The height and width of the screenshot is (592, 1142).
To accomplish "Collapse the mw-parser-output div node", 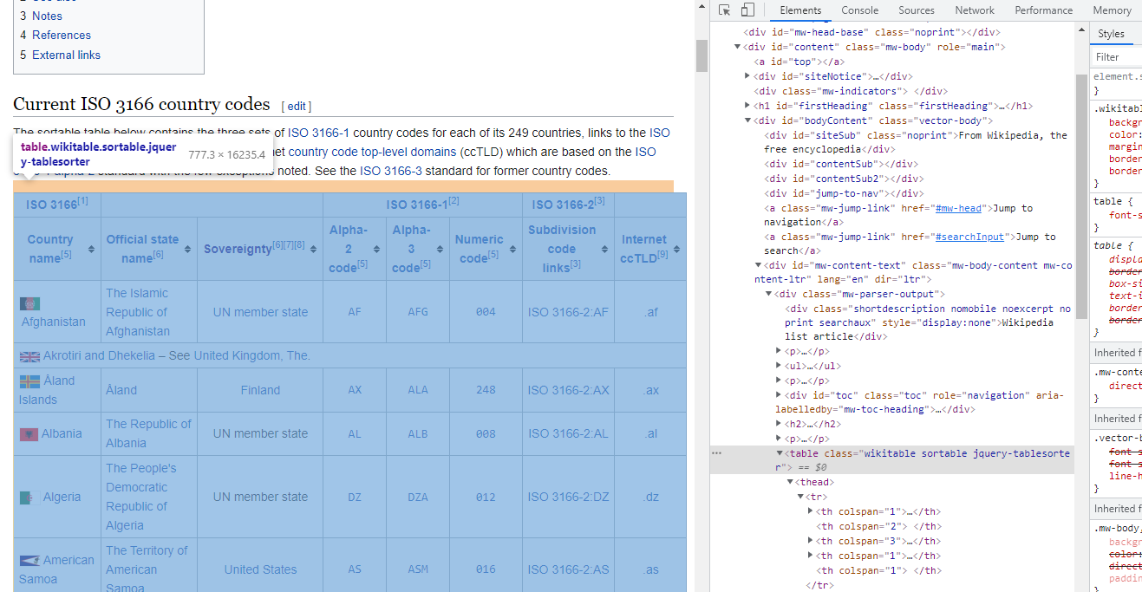I will coord(768,295).
